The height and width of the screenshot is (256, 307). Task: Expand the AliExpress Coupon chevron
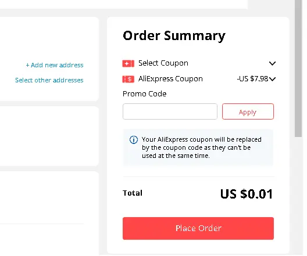tap(272, 79)
